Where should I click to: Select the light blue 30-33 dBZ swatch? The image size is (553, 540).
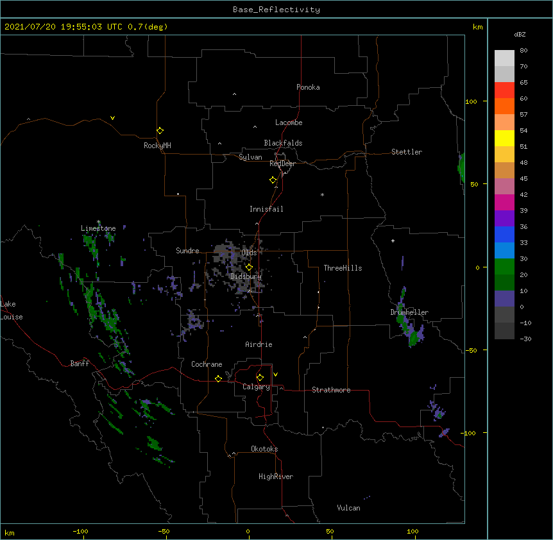click(504, 251)
